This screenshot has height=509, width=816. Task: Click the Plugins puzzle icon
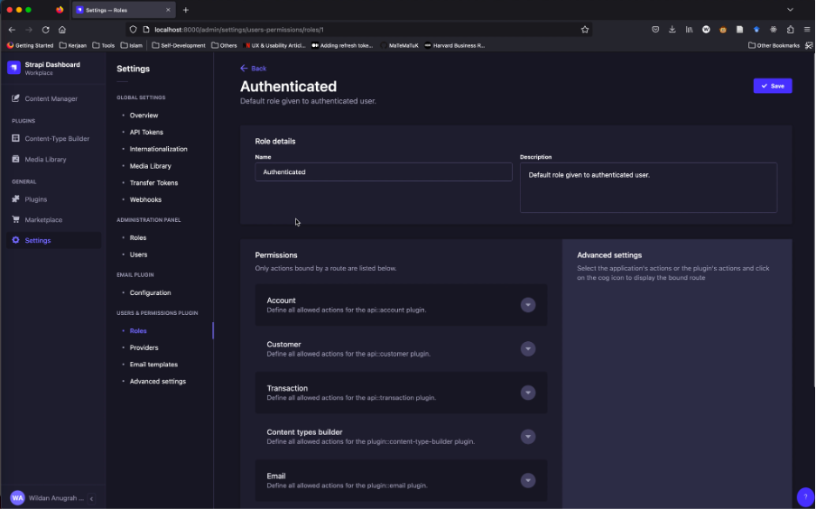tap(15, 199)
